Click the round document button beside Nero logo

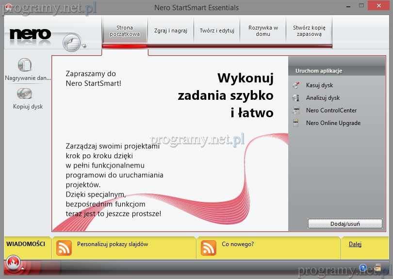[x=72, y=44]
